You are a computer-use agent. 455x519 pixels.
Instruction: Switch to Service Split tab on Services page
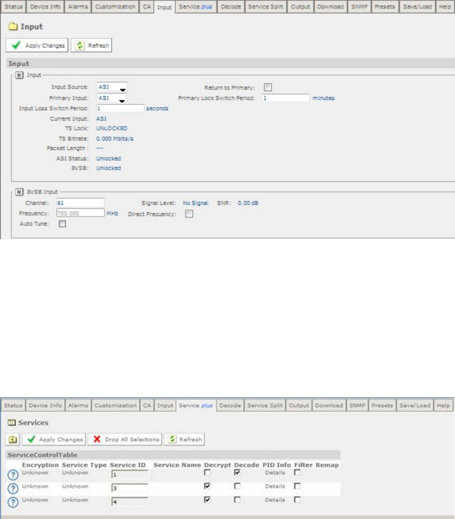coord(265,405)
